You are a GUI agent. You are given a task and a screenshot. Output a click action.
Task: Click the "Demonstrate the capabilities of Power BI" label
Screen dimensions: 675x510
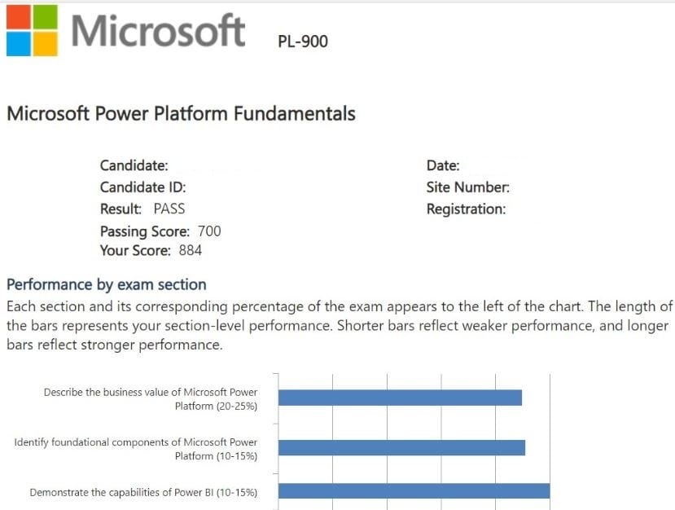coord(143,492)
